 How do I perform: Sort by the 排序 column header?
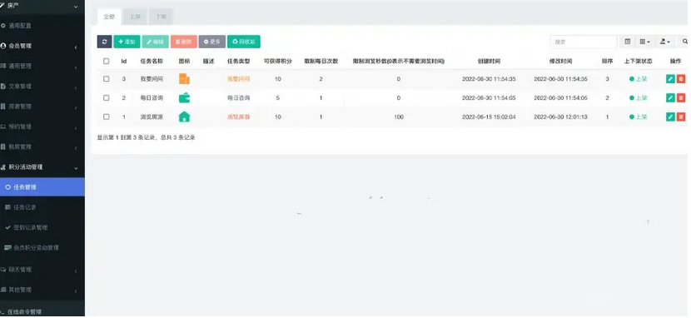(x=607, y=62)
